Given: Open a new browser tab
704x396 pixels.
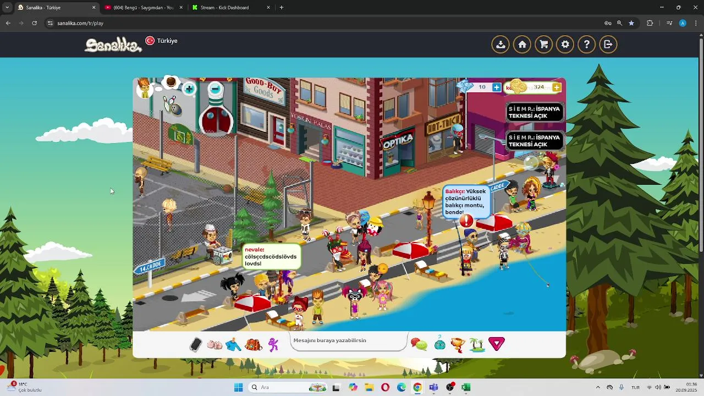Looking at the screenshot, I should (282, 8).
